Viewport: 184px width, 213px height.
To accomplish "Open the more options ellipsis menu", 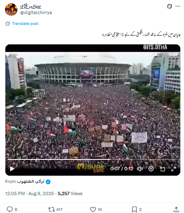I will pos(178,6).
